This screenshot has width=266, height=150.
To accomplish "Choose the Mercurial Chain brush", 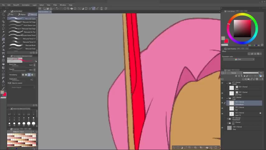I will coord(22,49).
